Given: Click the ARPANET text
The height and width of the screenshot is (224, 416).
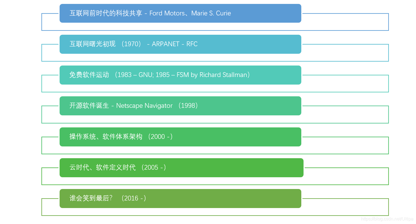Looking at the screenshot, I should coord(166,44).
